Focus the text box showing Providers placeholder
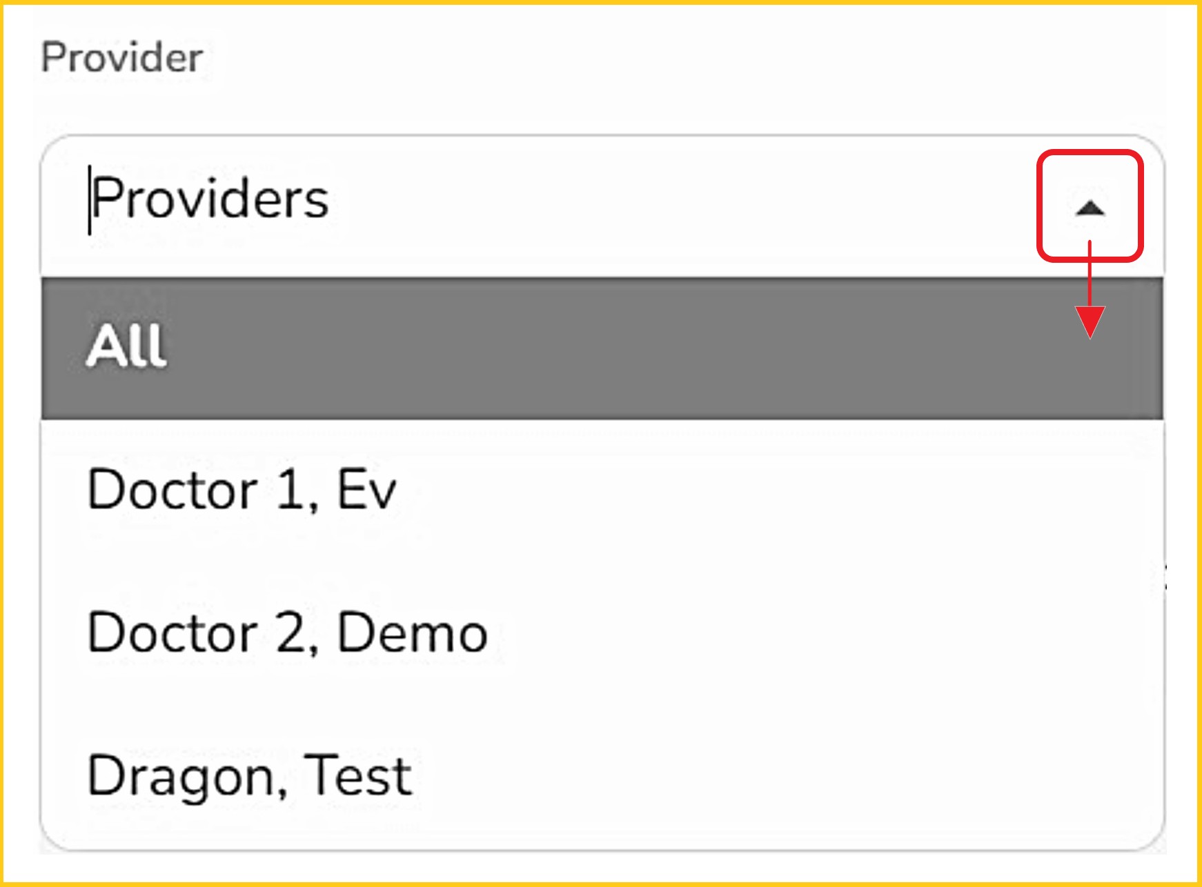 483,200
